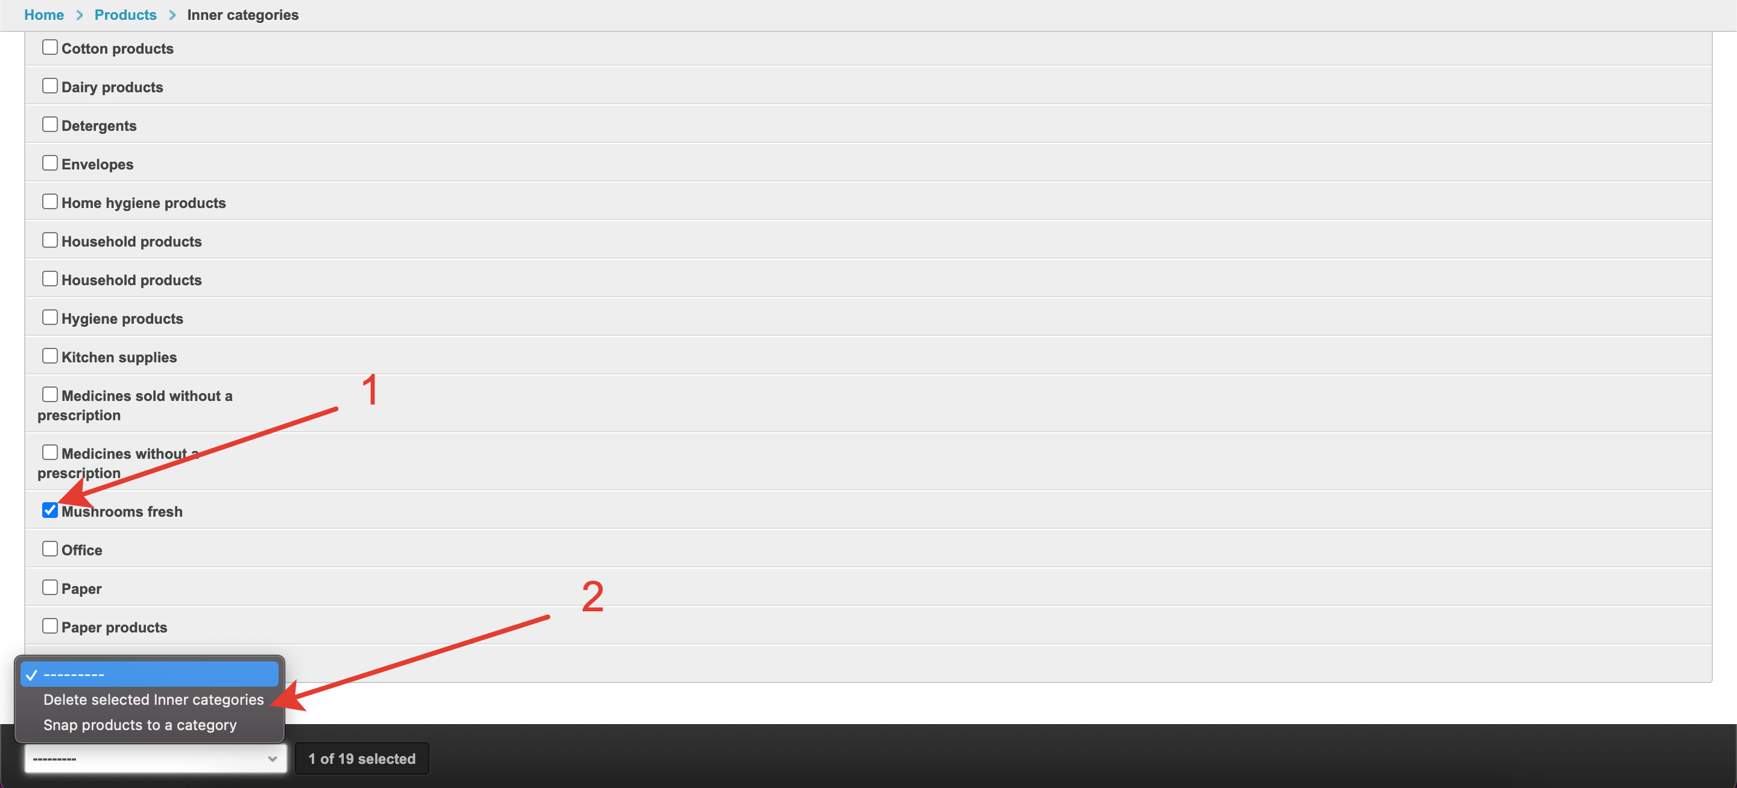Uncheck the Mushrooms fresh checkbox
Viewport: 1737px width, 788px height.
pyautogui.click(x=50, y=510)
